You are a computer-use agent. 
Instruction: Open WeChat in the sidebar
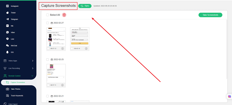coord(11,46)
